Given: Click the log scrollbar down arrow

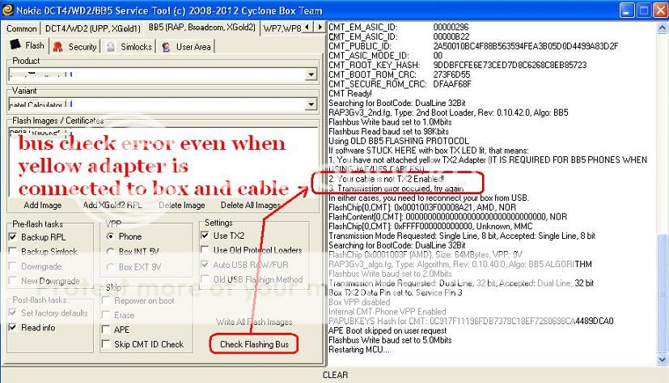Looking at the screenshot, I should tap(662, 360).
